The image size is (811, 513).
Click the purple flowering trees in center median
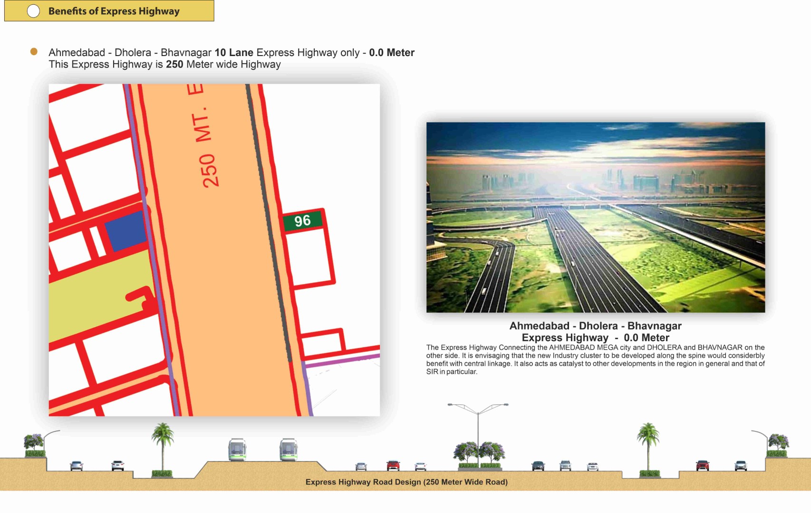[479, 452]
